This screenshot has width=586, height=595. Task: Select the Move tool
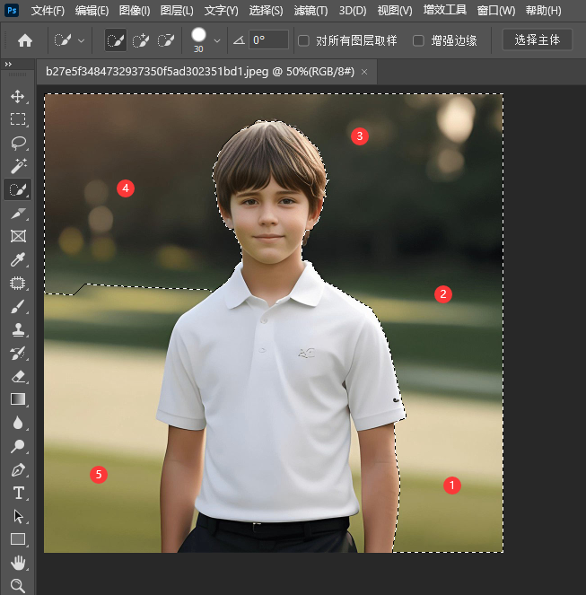[18, 96]
